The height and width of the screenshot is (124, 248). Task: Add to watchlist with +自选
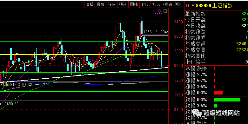coord(167,4)
